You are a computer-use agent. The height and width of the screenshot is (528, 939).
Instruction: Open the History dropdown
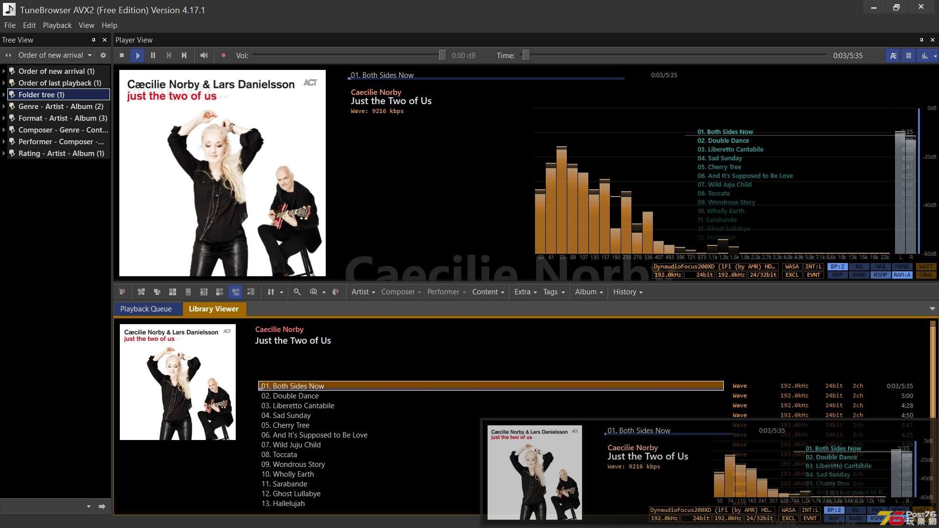(627, 292)
